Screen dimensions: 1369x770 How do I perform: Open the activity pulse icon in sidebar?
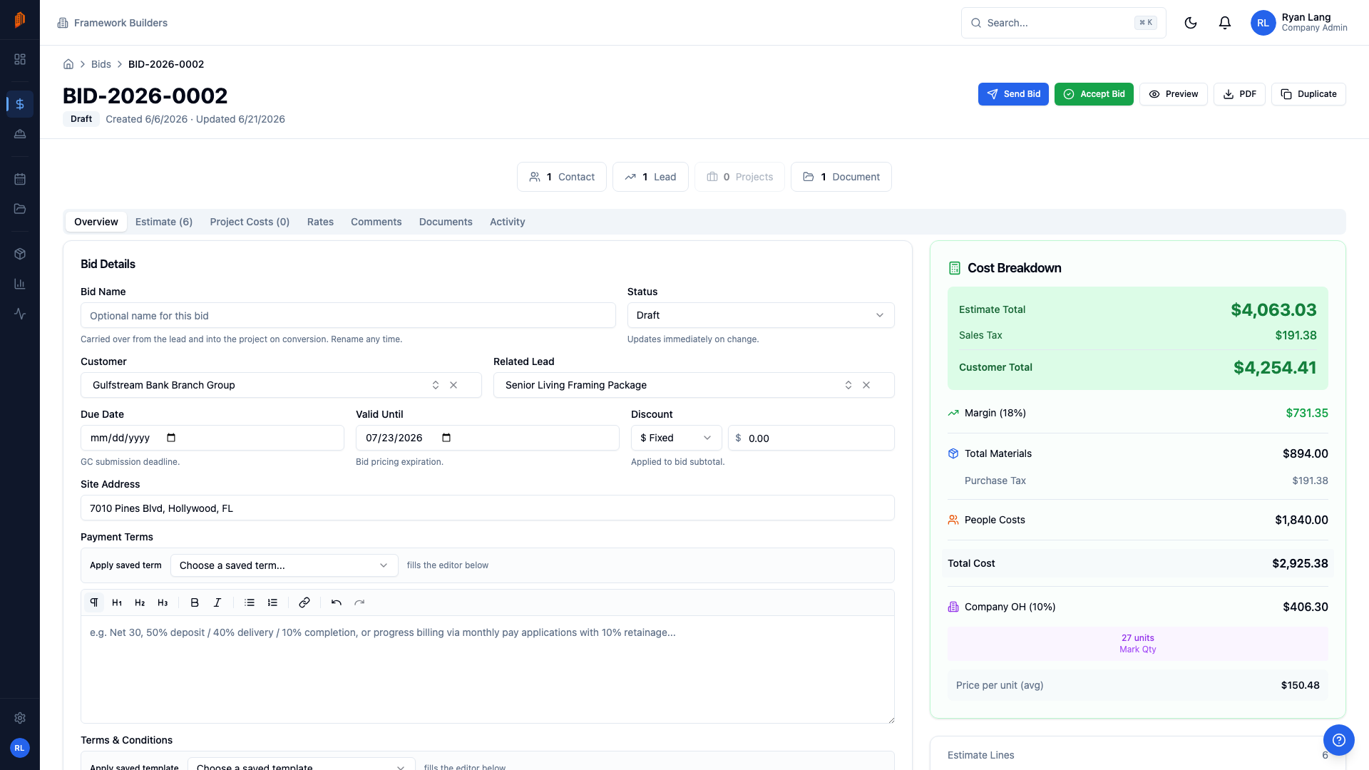pos(20,314)
